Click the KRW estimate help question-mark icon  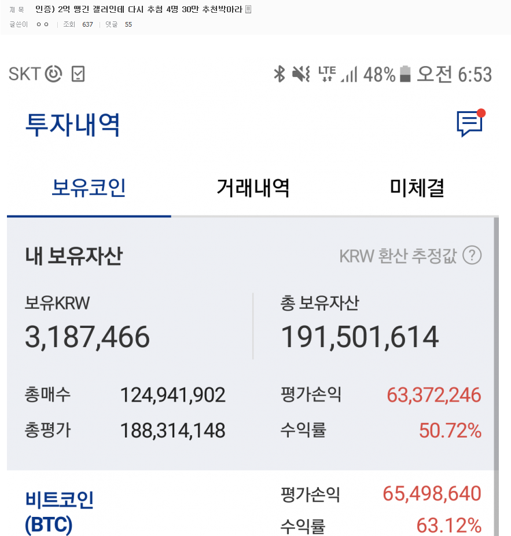[472, 256]
